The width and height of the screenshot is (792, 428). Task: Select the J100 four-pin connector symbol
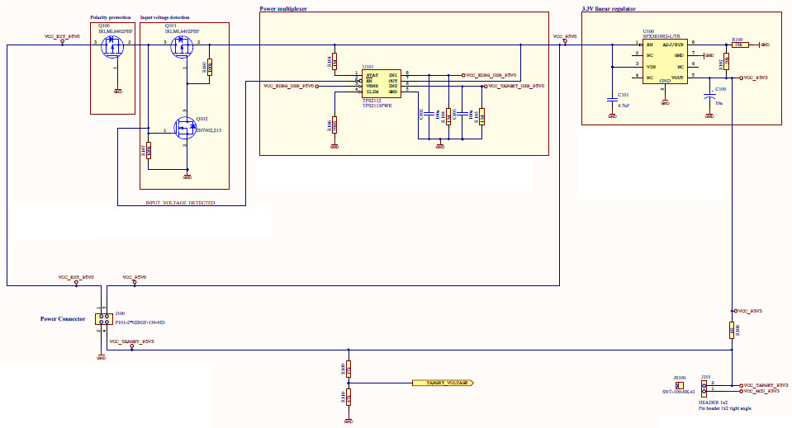pyautogui.click(x=104, y=319)
